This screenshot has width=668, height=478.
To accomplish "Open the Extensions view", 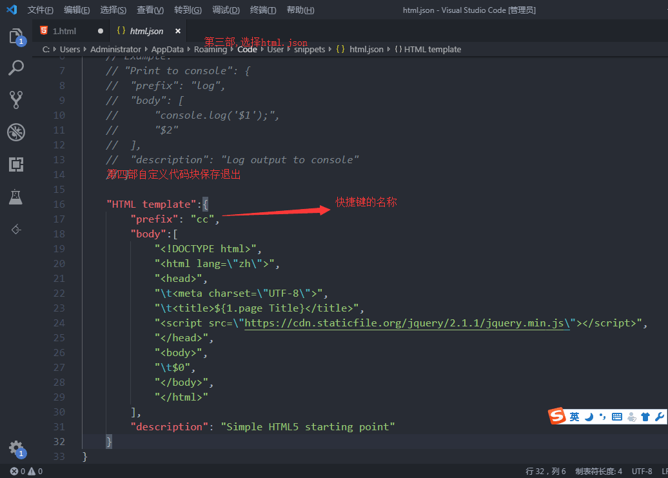I will (x=16, y=164).
